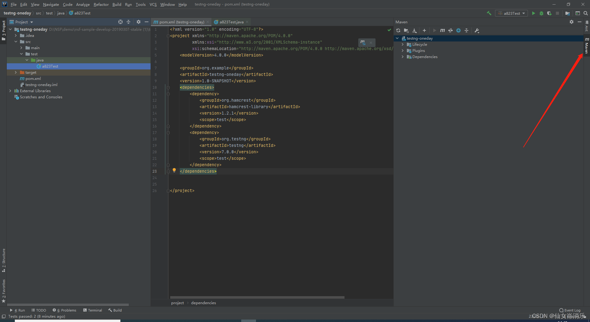Run a823Test with the green play button
This screenshot has width=590, height=322.
[x=533, y=13]
